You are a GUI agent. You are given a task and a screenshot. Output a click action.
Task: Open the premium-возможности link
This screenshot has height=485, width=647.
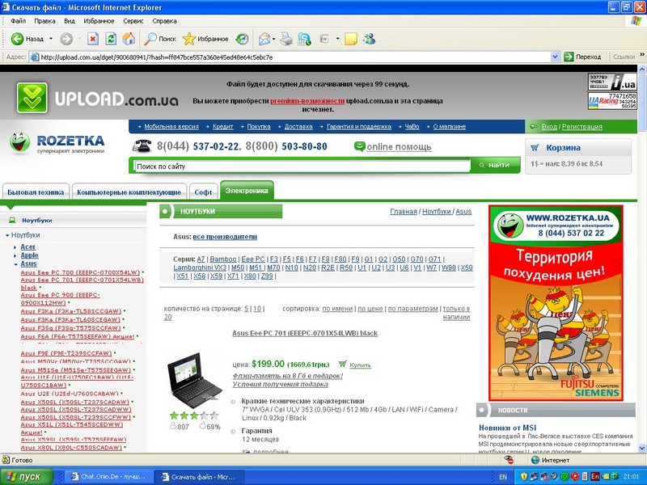pos(307,101)
